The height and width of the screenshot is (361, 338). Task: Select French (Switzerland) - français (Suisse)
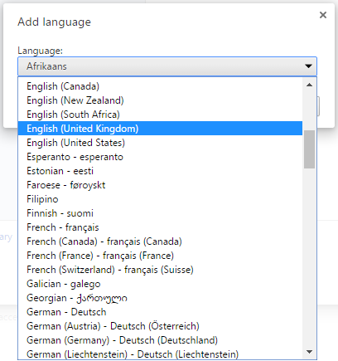(x=160, y=270)
